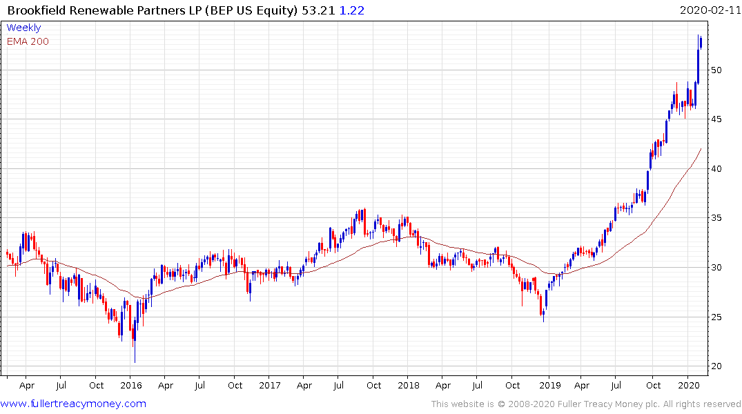Select the blue price change 1.22
The image size is (742, 414).
353,10
